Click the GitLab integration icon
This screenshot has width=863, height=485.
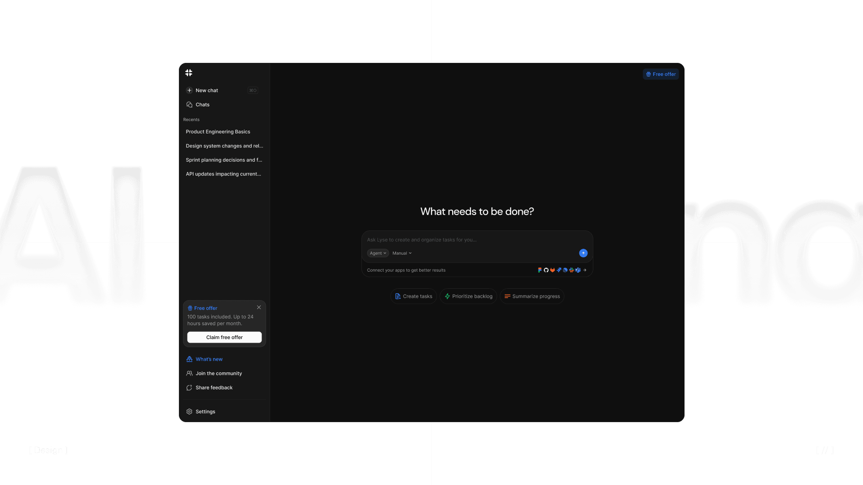[x=552, y=270]
